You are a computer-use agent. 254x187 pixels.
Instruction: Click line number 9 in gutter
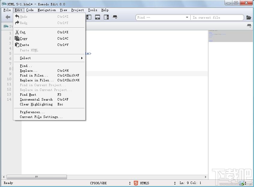point(10,74)
